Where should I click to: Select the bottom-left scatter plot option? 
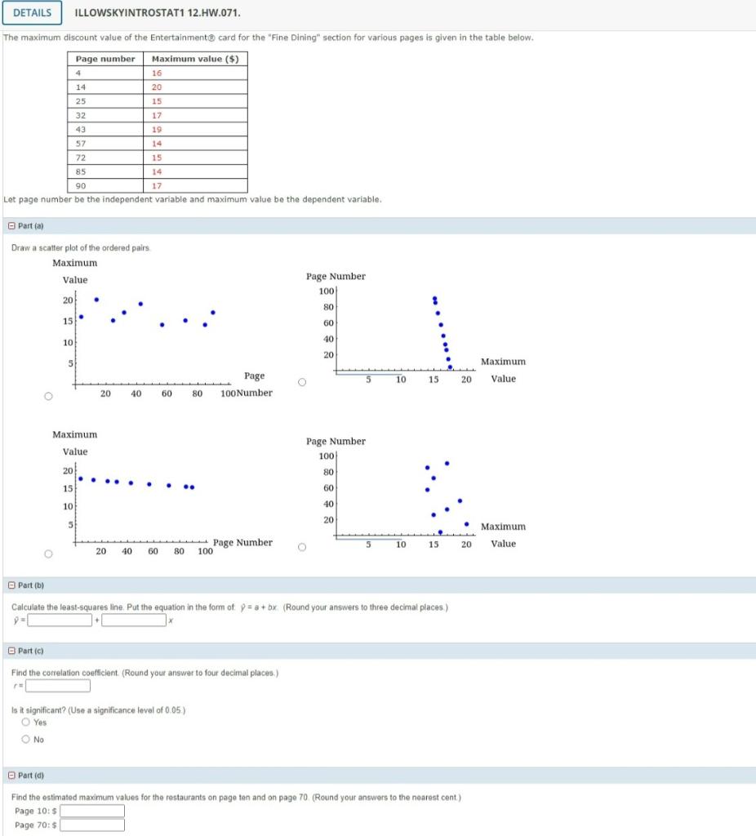click(x=47, y=553)
